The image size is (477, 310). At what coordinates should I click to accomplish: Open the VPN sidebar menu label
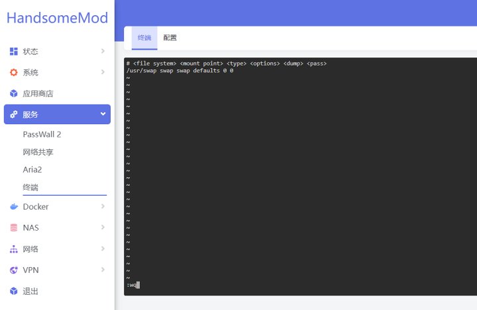30,270
